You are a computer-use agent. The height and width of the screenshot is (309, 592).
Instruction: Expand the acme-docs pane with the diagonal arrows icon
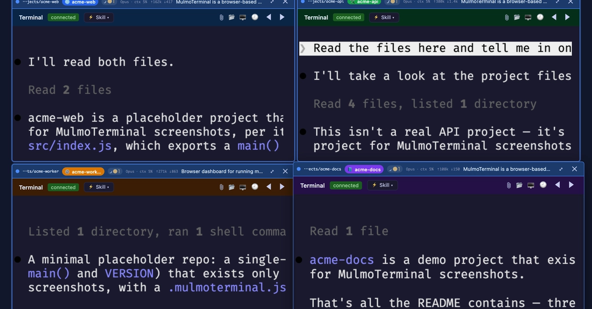(561, 169)
